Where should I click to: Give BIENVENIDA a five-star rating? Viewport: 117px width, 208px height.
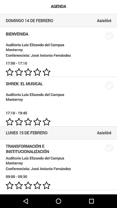(x=46, y=72)
